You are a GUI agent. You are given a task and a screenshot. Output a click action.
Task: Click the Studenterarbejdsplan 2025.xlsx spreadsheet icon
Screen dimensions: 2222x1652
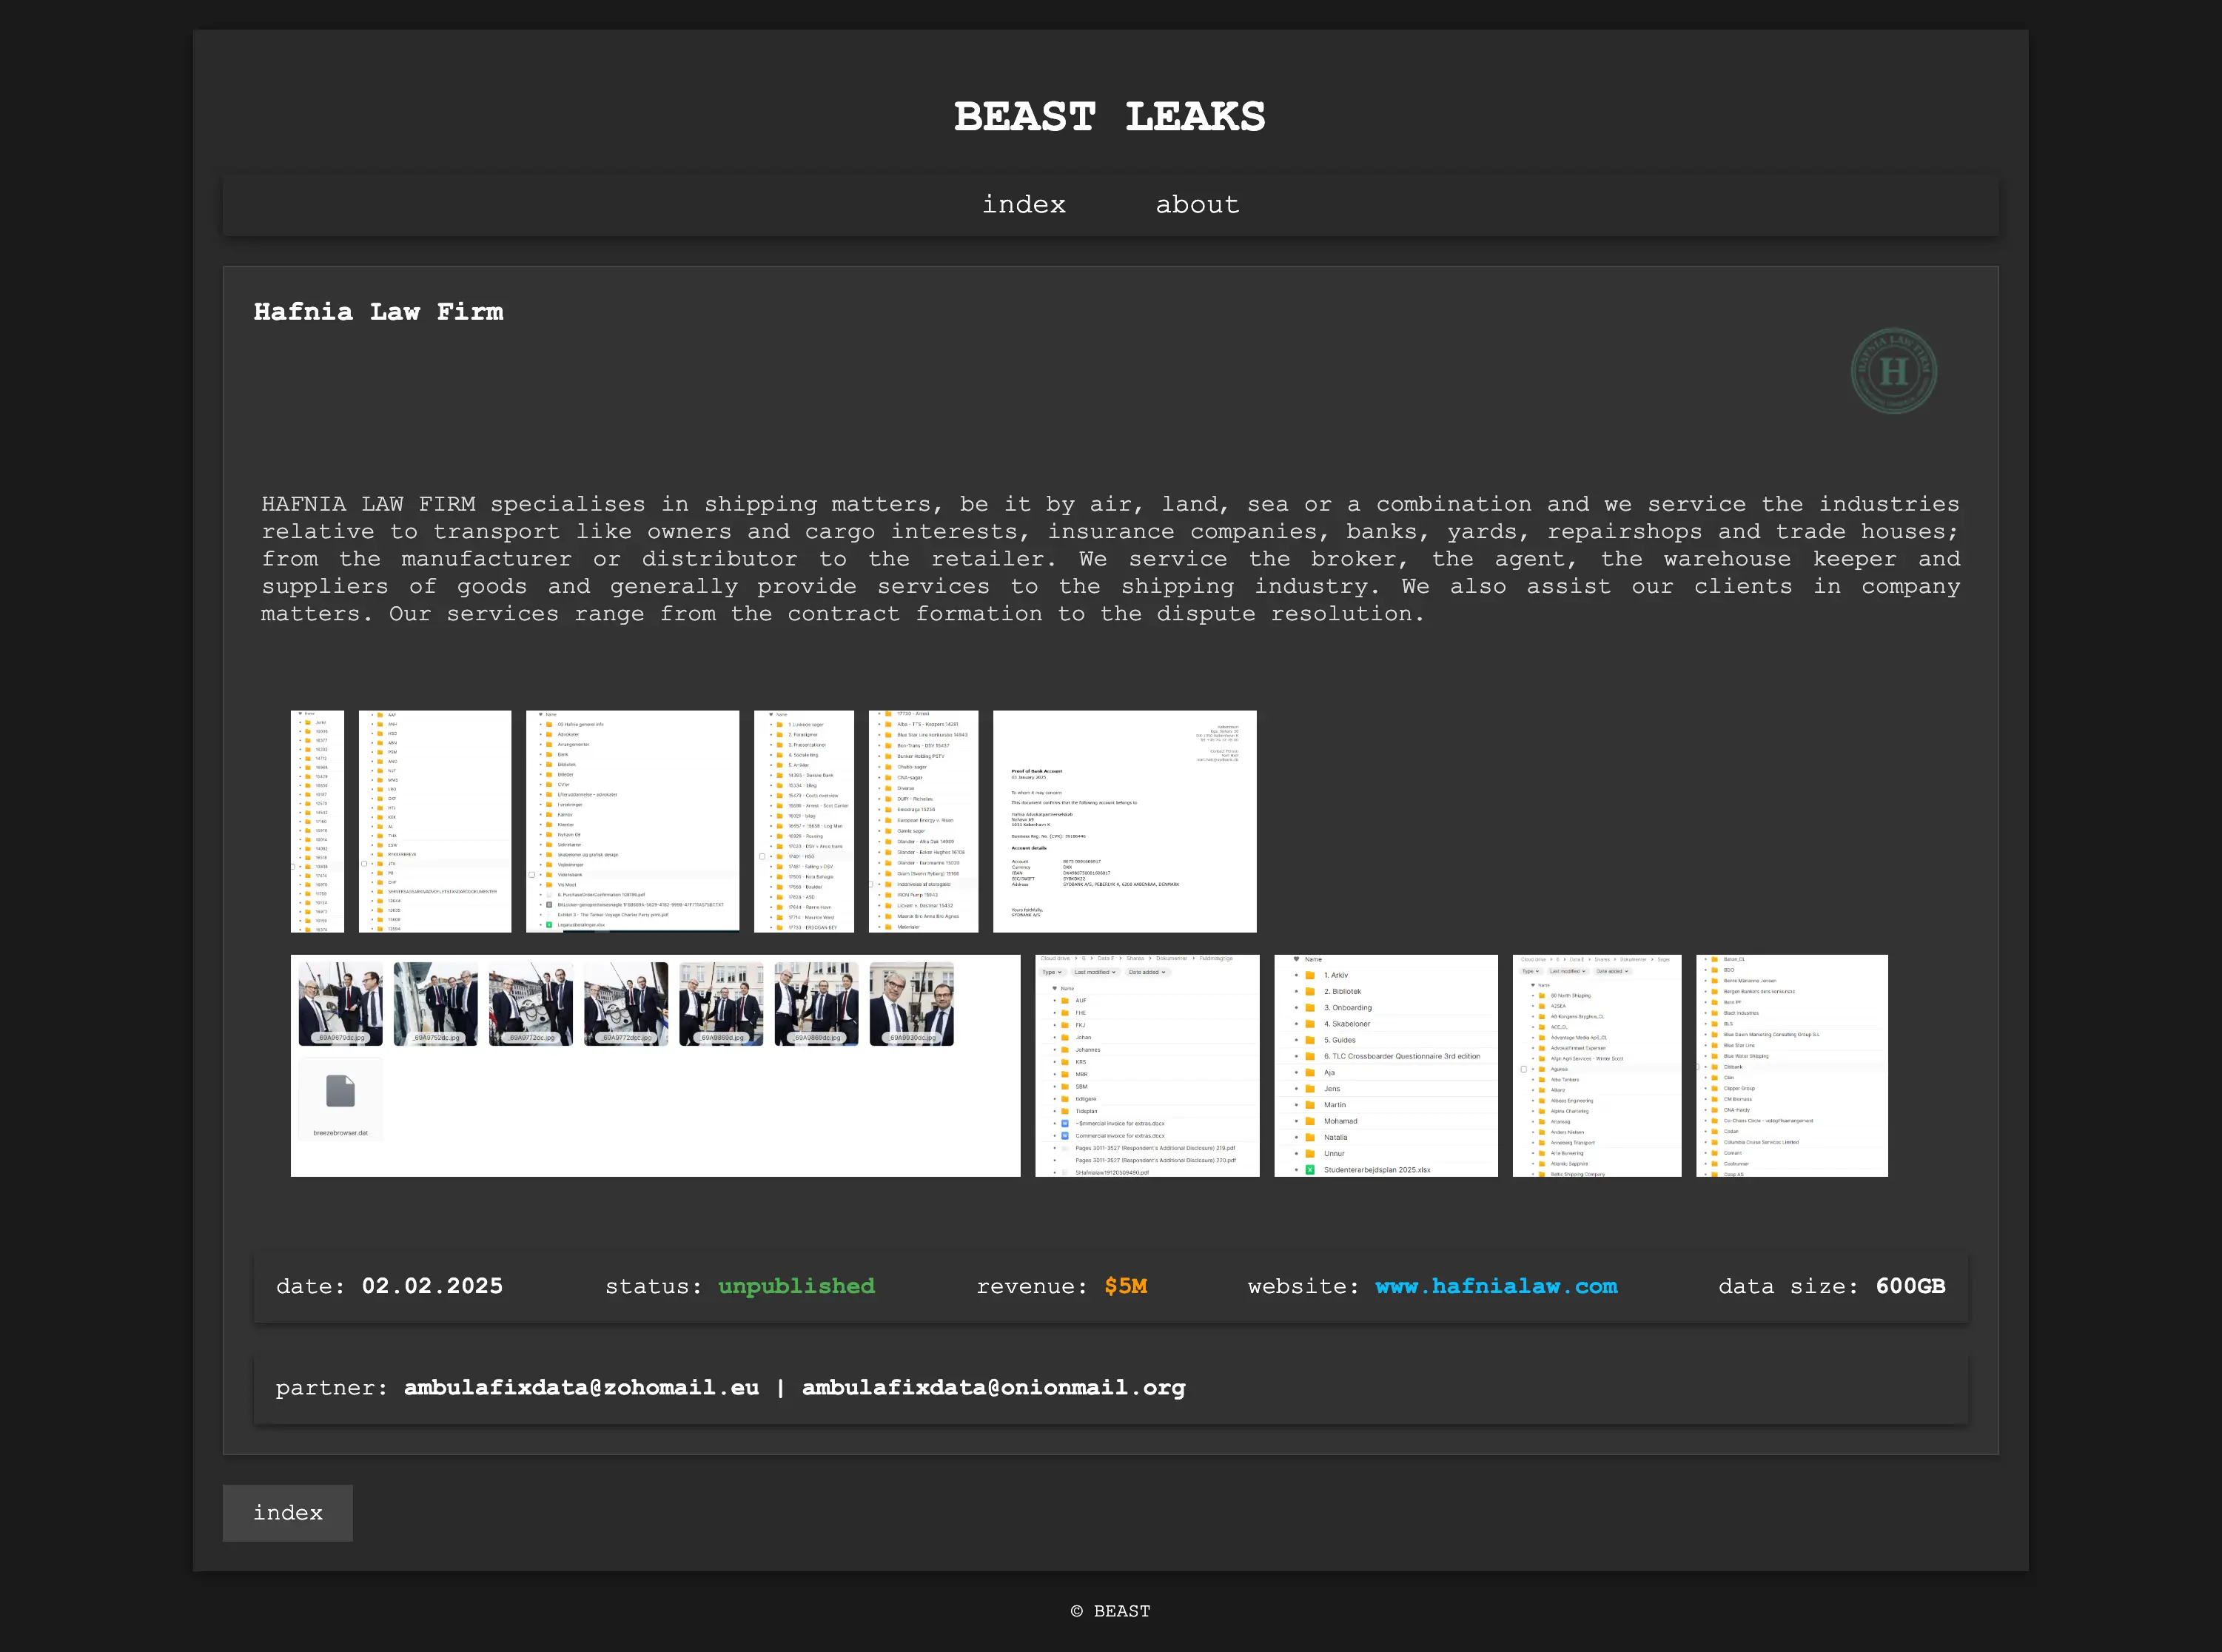click(1310, 1169)
